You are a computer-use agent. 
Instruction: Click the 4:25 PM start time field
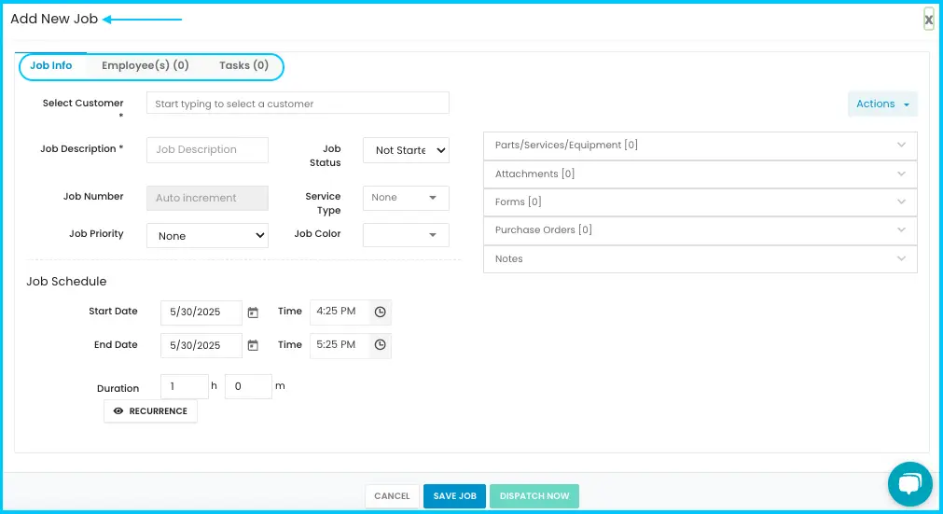point(340,312)
